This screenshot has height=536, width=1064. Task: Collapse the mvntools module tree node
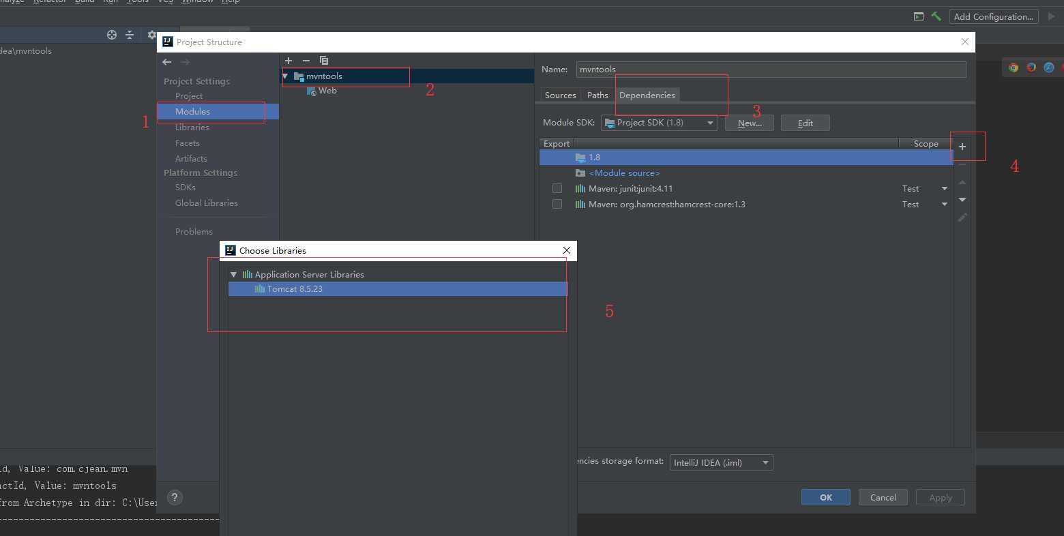tap(285, 76)
